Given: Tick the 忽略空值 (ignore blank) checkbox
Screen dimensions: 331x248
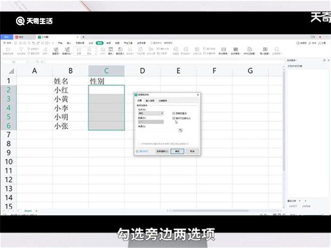Looking at the screenshot, I should pyautogui.click(x=174, y=113).
